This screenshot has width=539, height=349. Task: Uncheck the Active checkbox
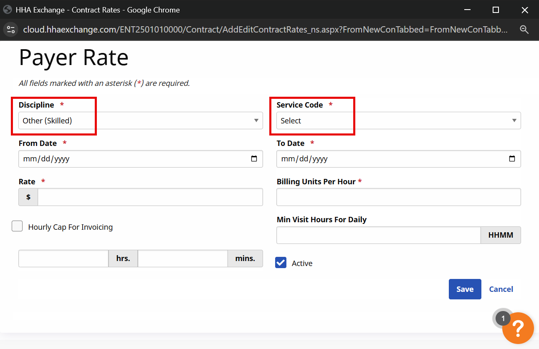click(x=281, y=263)
